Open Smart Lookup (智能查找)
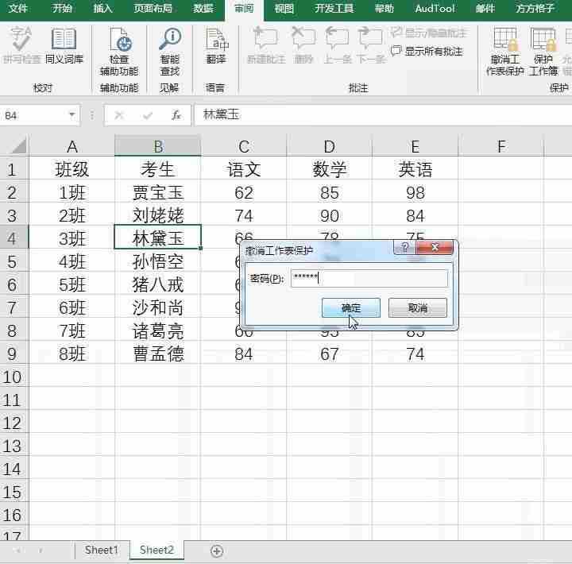Screen dimensions: 572x564 click(x=170, y=52)
